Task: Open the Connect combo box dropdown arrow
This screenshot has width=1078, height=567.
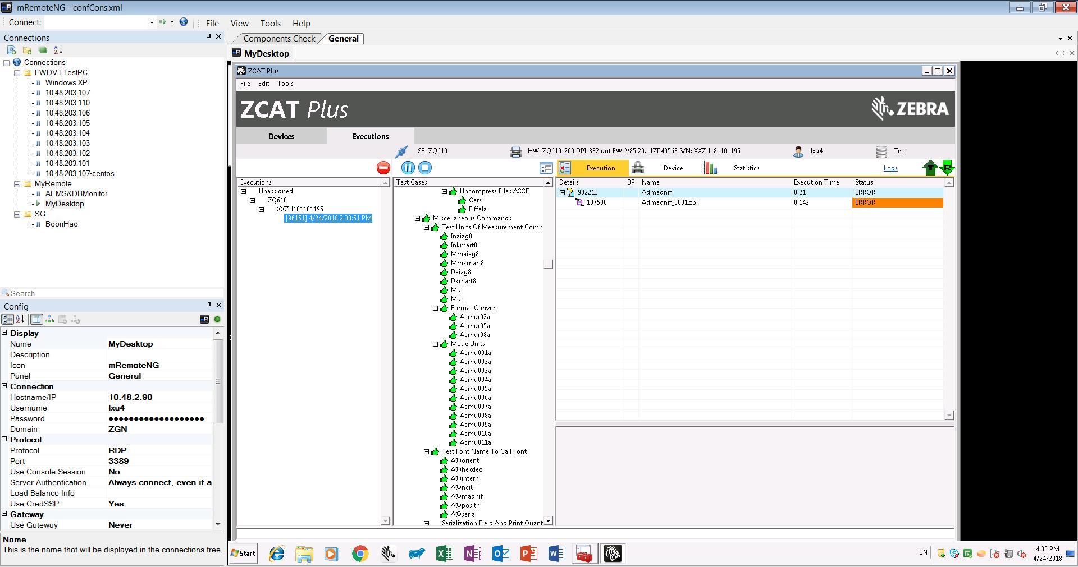Action: [152, 23]
